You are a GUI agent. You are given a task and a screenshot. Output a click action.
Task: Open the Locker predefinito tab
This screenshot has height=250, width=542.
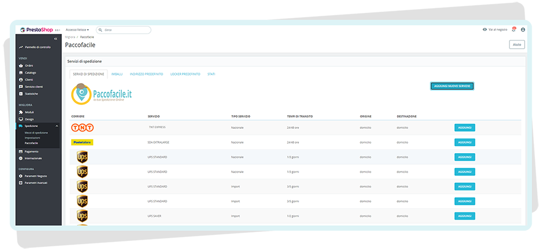point(185,74)
